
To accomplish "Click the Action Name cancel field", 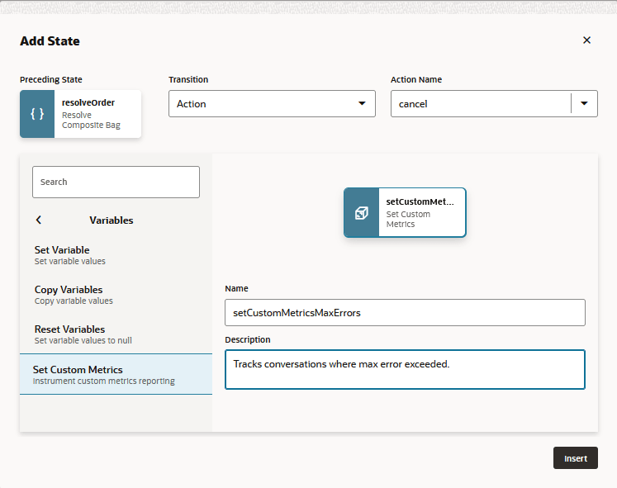I will point(481,104).
